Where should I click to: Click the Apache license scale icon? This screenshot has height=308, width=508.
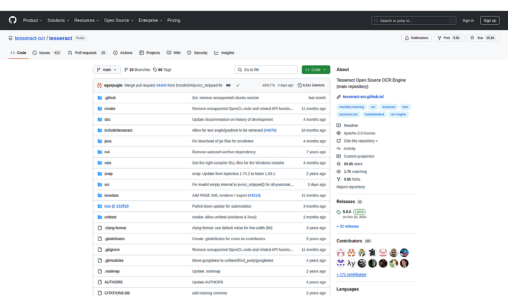click(x=339, y=133)
